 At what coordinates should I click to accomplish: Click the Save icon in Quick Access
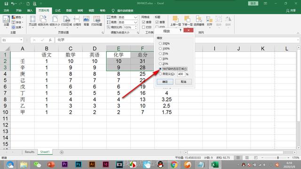click(x=6, y=4)
